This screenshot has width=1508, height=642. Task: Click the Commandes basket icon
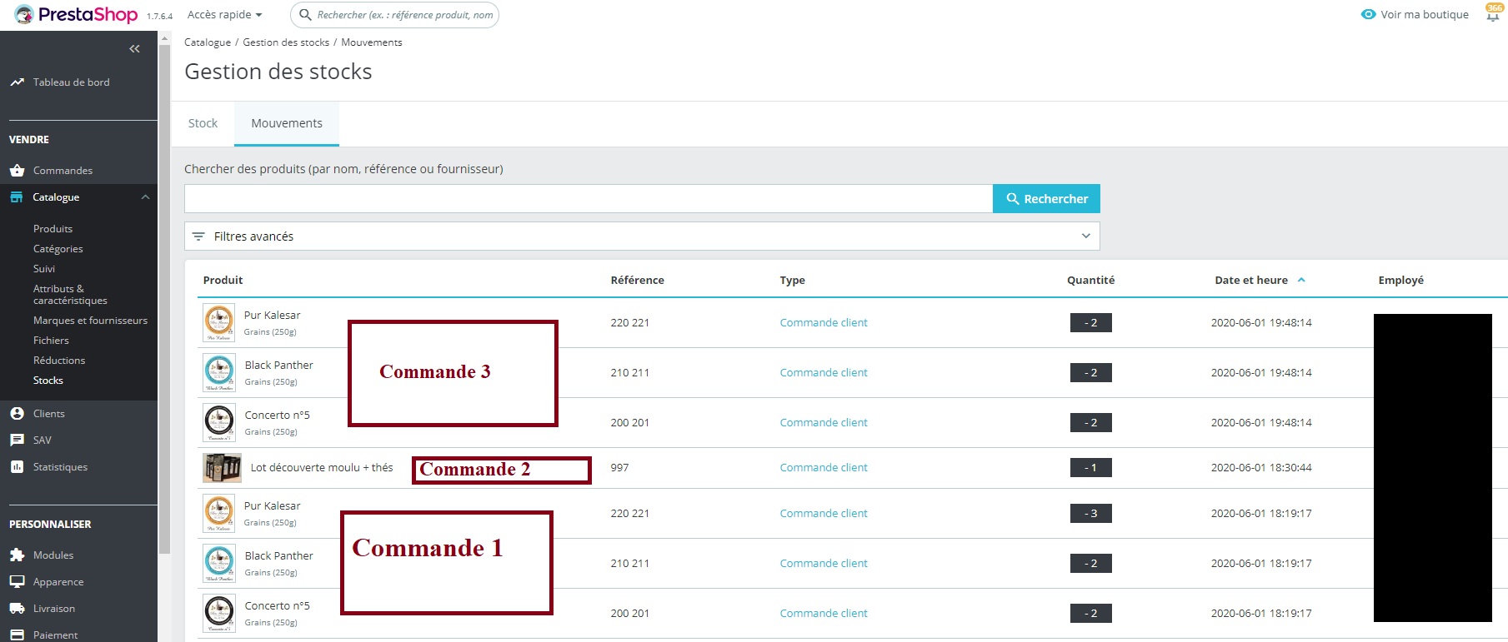(17, 171)
